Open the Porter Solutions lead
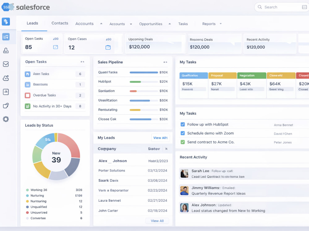Screen dimensions: 309x231 point(112,171)
